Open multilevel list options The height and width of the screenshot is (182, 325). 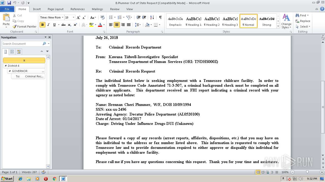(x=129, y=17)
